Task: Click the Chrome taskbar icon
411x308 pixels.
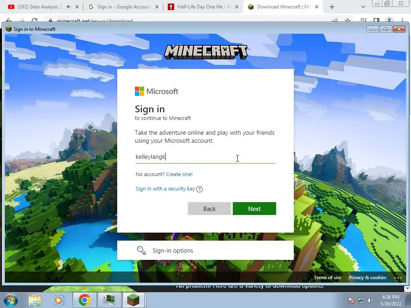Action: (84, 300)
